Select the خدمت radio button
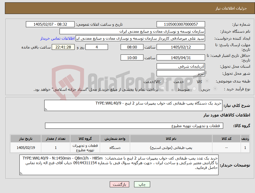 pos(189,81)
